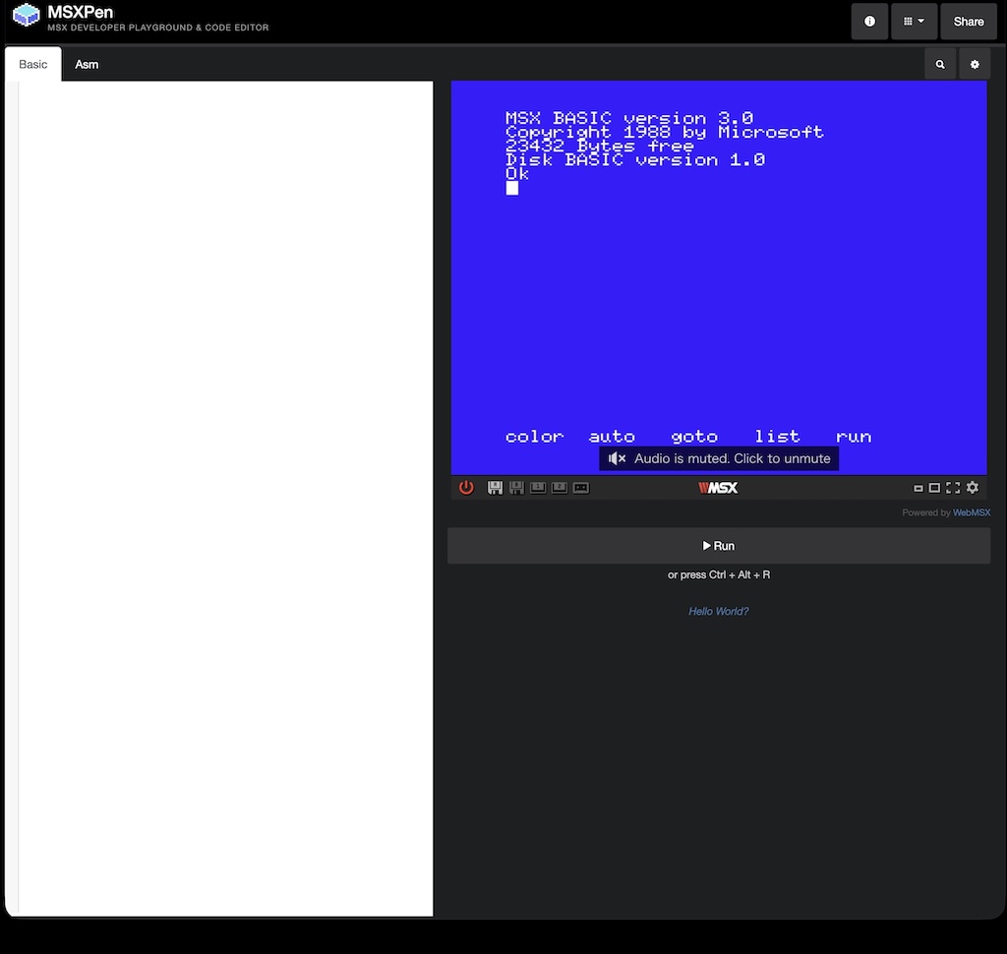This screenshot has height=954, width=1007.
Task: Toggle the emulator screen size control
Action: point(933,487)
